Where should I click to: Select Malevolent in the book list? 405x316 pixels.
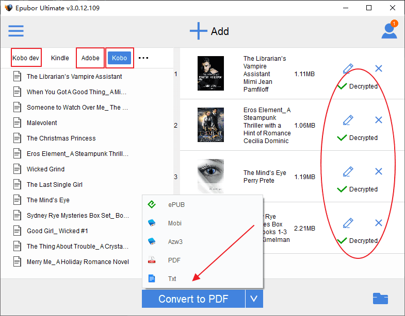pos(42,123)
